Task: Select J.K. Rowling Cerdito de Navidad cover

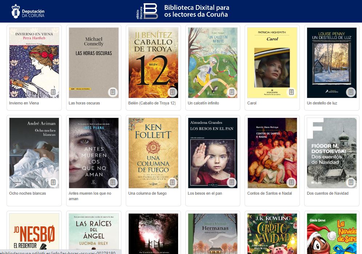Action: [x=272, y=234]
